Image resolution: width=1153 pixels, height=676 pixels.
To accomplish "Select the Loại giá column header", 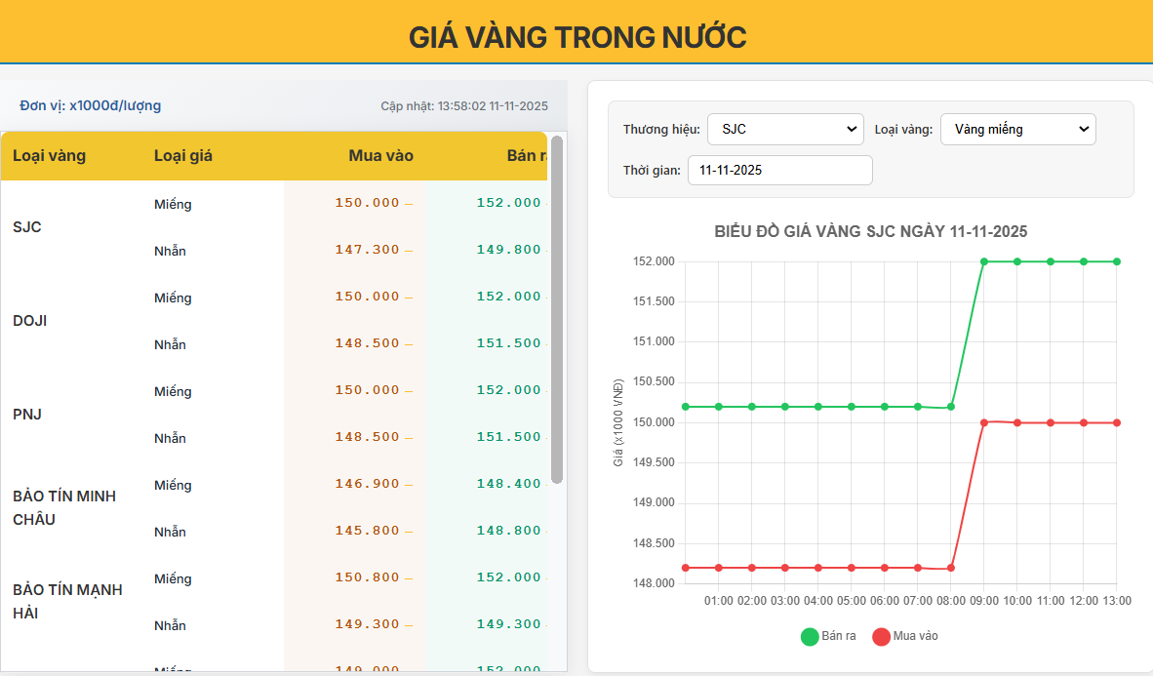I will pyautogui.click(x=182, y=154).
